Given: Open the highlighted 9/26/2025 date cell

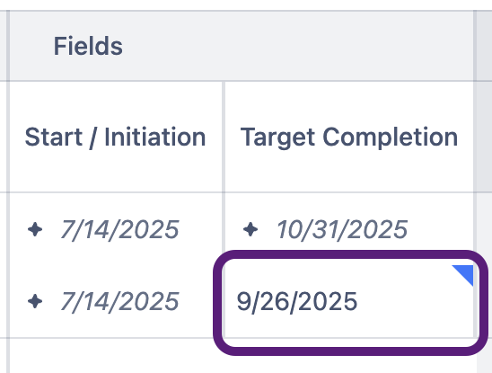Looking at the screenshot, I should [x=349, y=302].
